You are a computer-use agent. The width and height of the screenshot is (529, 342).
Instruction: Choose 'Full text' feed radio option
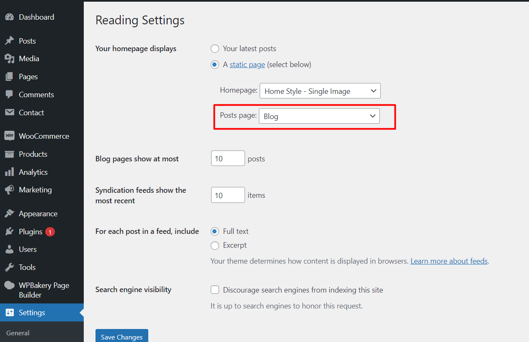pos(215,231)
